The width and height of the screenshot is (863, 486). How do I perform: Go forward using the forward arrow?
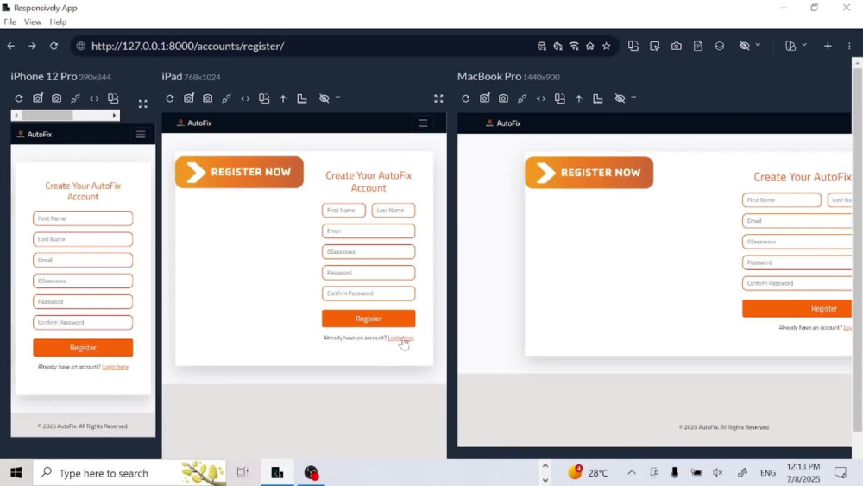click(32, 47)
